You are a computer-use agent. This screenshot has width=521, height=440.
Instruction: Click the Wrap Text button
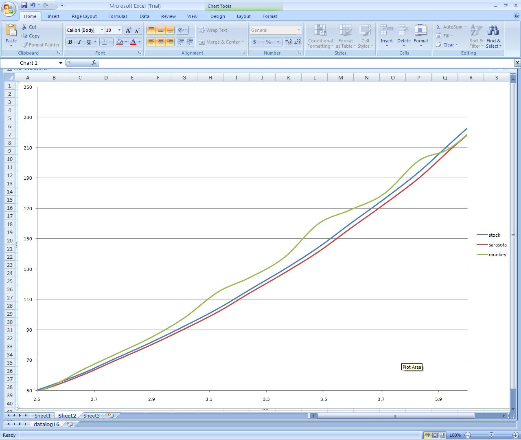click(213, 30)
